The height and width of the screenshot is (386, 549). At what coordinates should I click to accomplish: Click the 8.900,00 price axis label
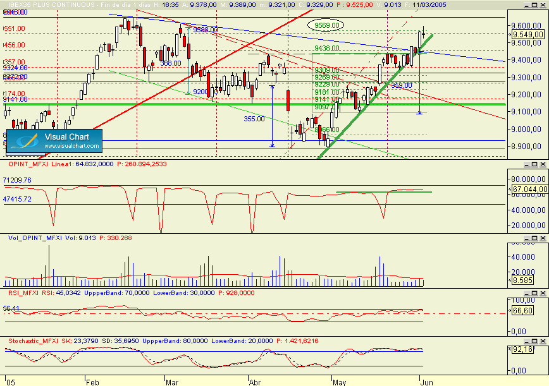(526, 146)
